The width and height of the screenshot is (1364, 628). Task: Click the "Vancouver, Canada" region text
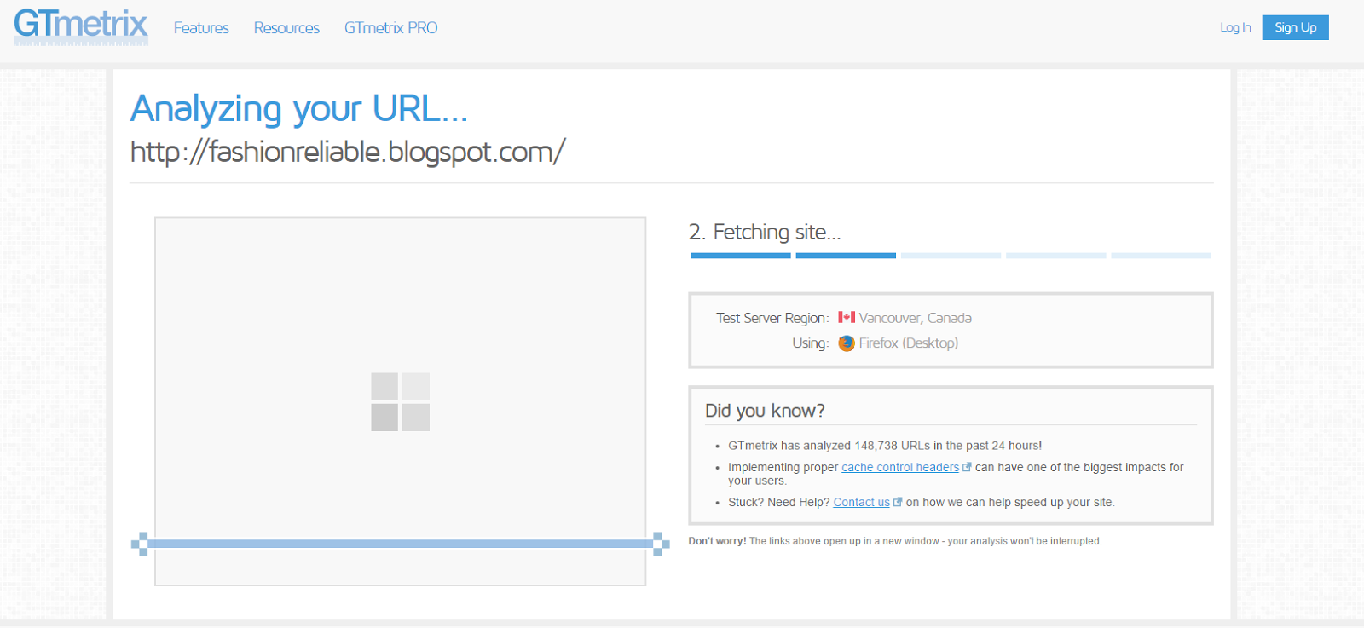pos(915,318)
